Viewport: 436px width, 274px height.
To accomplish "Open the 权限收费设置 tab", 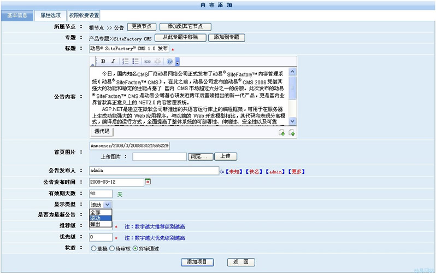I will [x=84, y=15].
